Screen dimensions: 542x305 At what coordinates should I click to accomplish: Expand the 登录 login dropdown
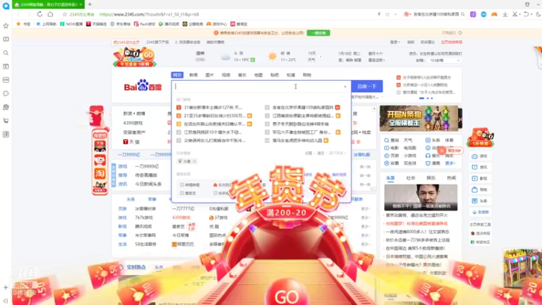tap(395, 42)
